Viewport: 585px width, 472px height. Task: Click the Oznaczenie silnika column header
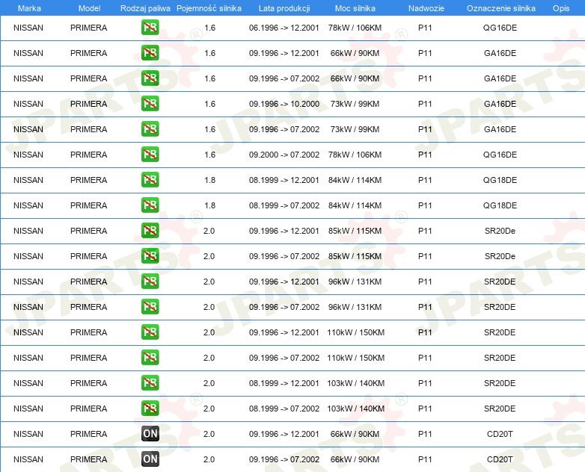coord(500,8)
